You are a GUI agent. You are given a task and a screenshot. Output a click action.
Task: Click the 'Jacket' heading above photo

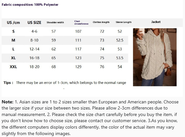pyautogui.click(x=156, y=22)
